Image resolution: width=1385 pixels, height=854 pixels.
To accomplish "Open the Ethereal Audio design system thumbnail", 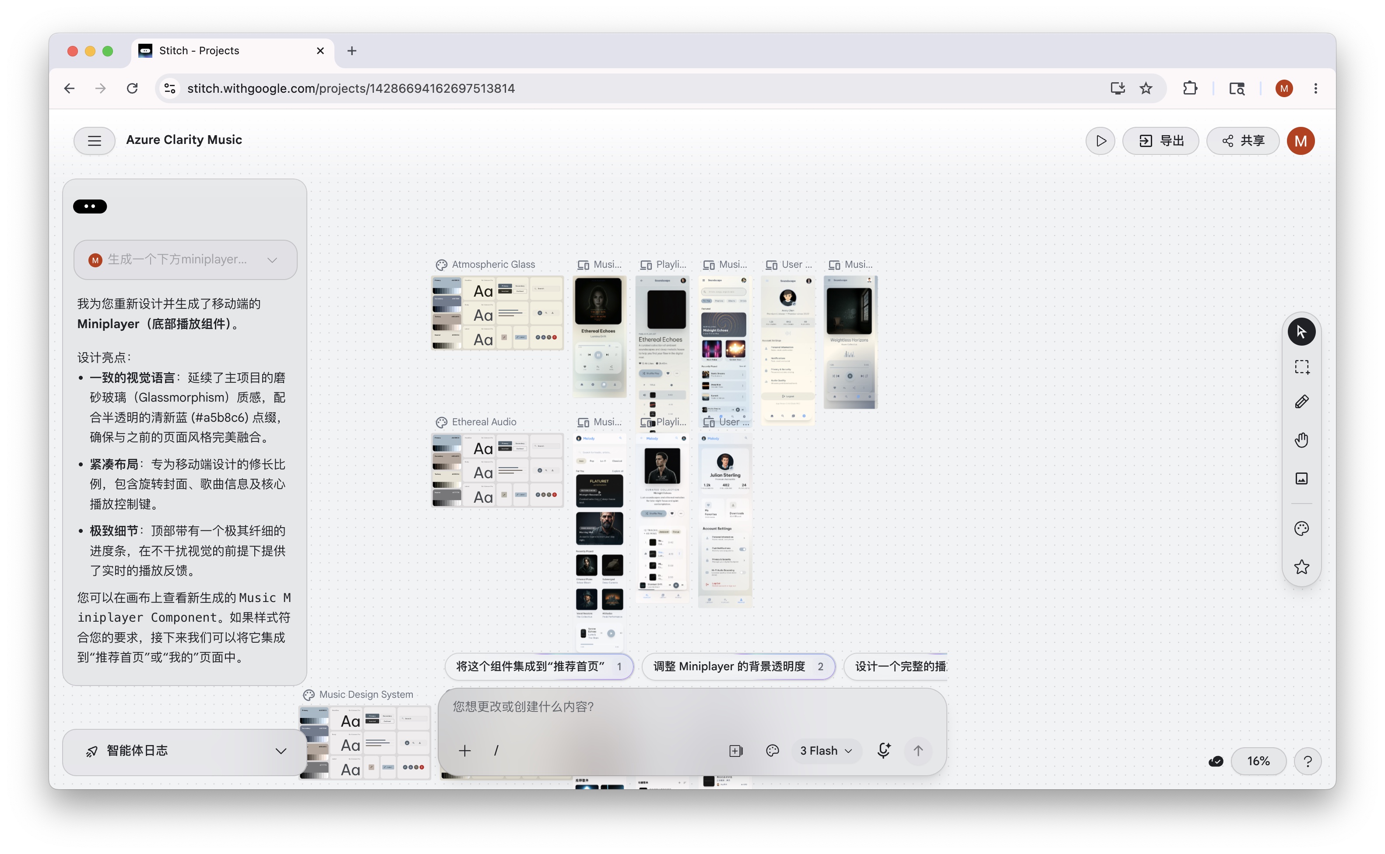I will tap(497, 470).
